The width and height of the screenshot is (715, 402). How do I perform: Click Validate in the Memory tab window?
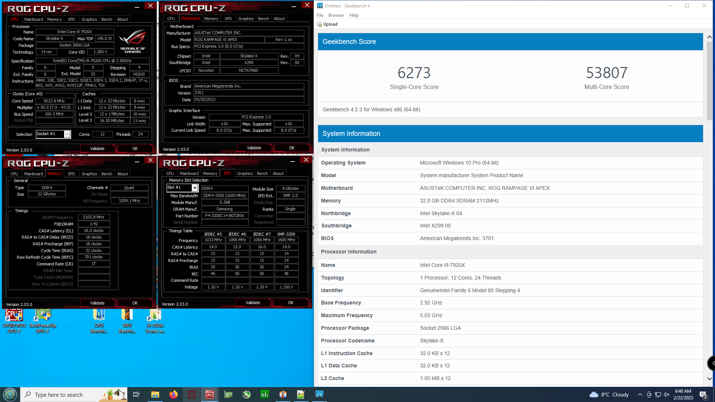pos(97,303)
